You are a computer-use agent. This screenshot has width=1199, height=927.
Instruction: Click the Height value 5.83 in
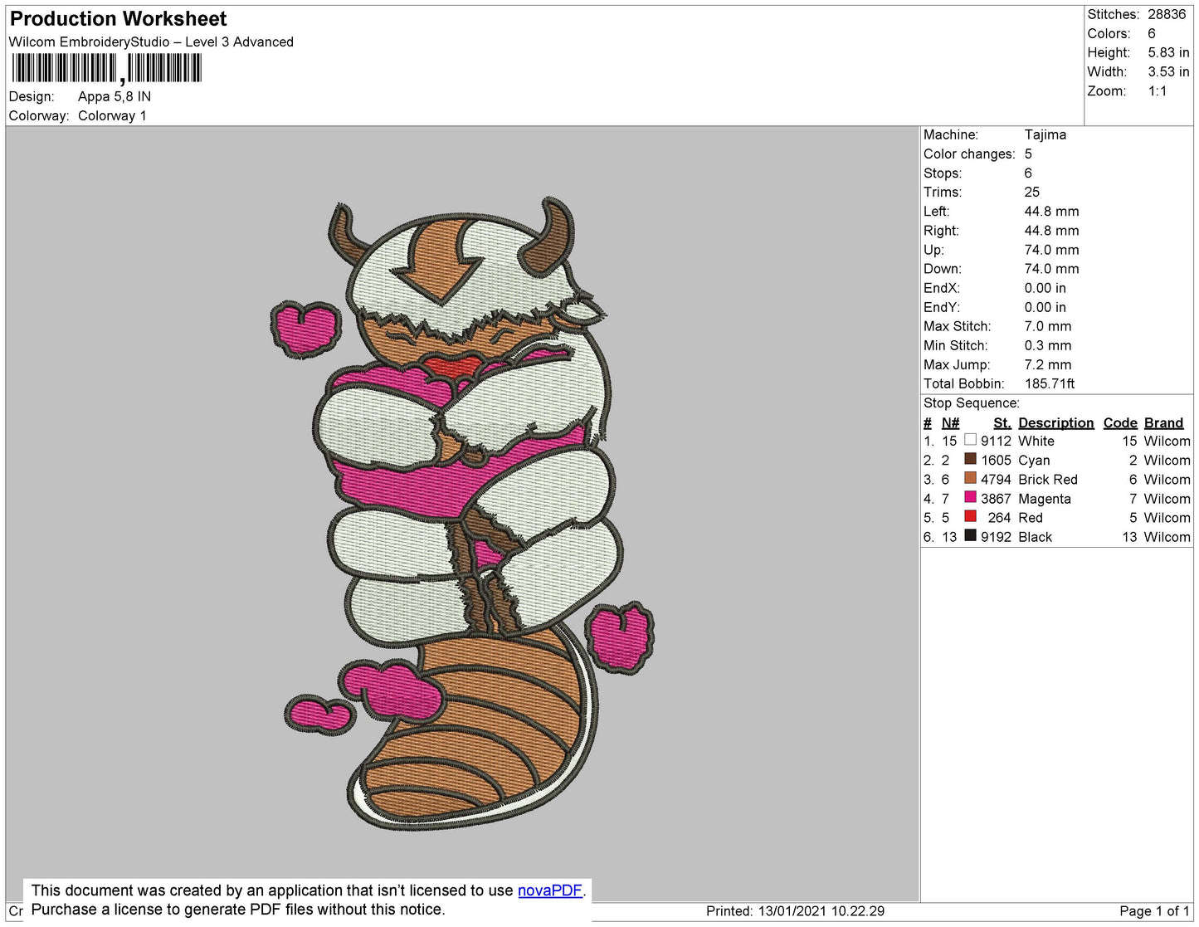tap(1168, 52)
